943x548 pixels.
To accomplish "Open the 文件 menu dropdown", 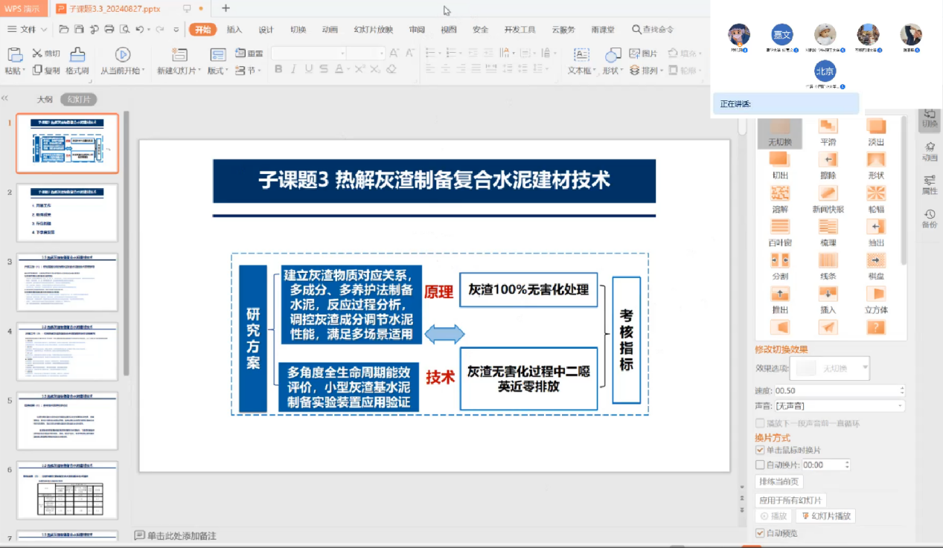I will tap(28, 30).
